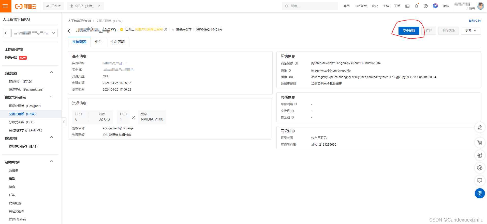Open 代码配置 in sidebar
This screenshot has height=224, width=487.
(15, 203)
